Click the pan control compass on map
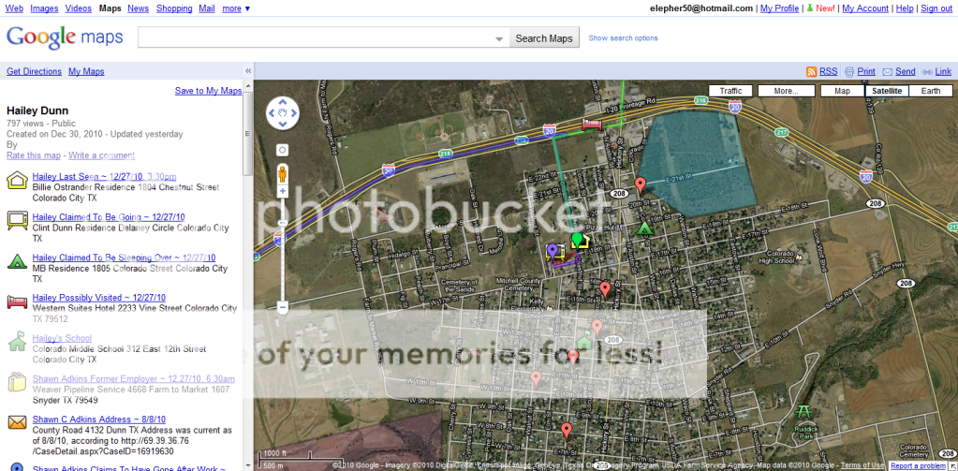Screen dimensions: 958x471 [x=282, y=113]
